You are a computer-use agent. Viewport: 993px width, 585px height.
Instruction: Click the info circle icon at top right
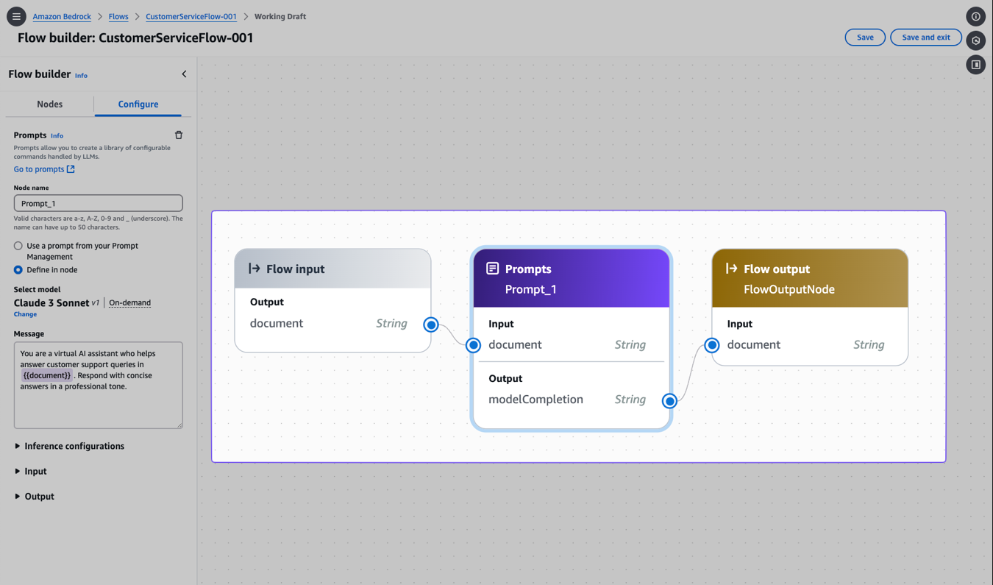click(975, 16)
